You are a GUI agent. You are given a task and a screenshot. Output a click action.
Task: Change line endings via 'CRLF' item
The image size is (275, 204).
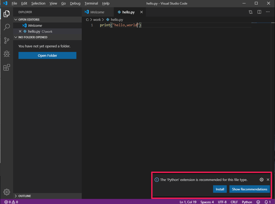point(234,202)
